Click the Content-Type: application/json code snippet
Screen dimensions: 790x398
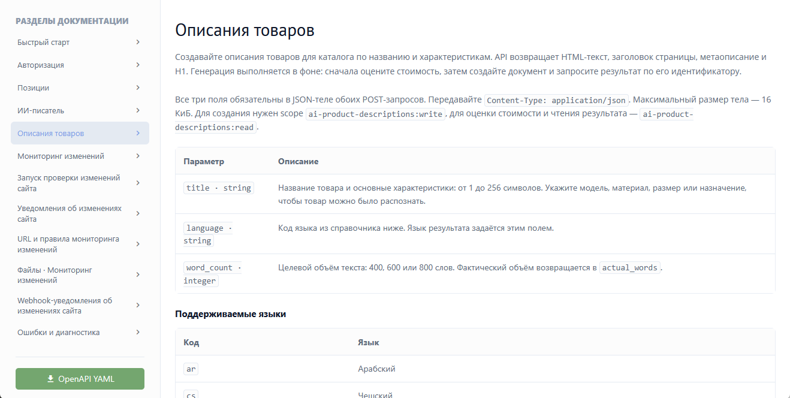[556, 100]
